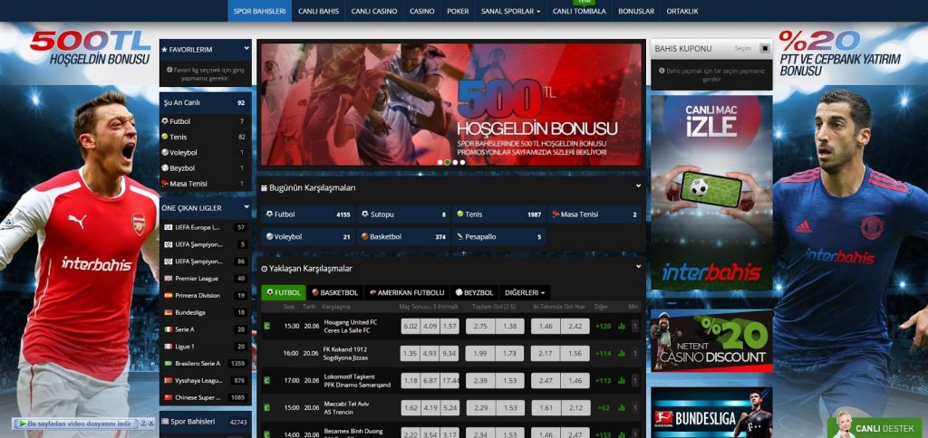Open Canlı Tombala in the top menu
Screen dimensions: 928x438
coord(579,11)
